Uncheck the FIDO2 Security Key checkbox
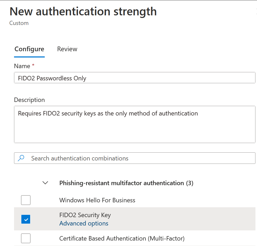 26,219
